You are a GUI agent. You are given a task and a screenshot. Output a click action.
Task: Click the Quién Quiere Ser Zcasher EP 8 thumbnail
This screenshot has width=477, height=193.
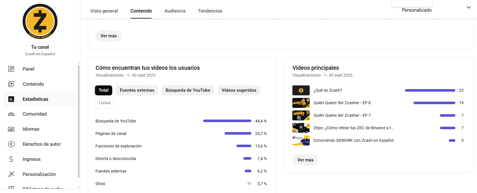pos(301,103)
